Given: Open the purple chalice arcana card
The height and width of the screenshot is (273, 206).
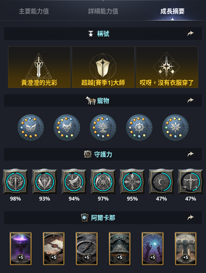Looking at the screenshot, I should tap(21, 248).
